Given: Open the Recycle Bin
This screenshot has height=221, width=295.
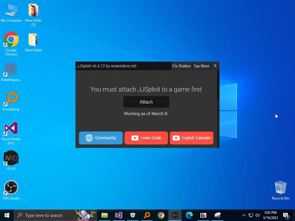Looking at the screenshot, I should (281, 190).
